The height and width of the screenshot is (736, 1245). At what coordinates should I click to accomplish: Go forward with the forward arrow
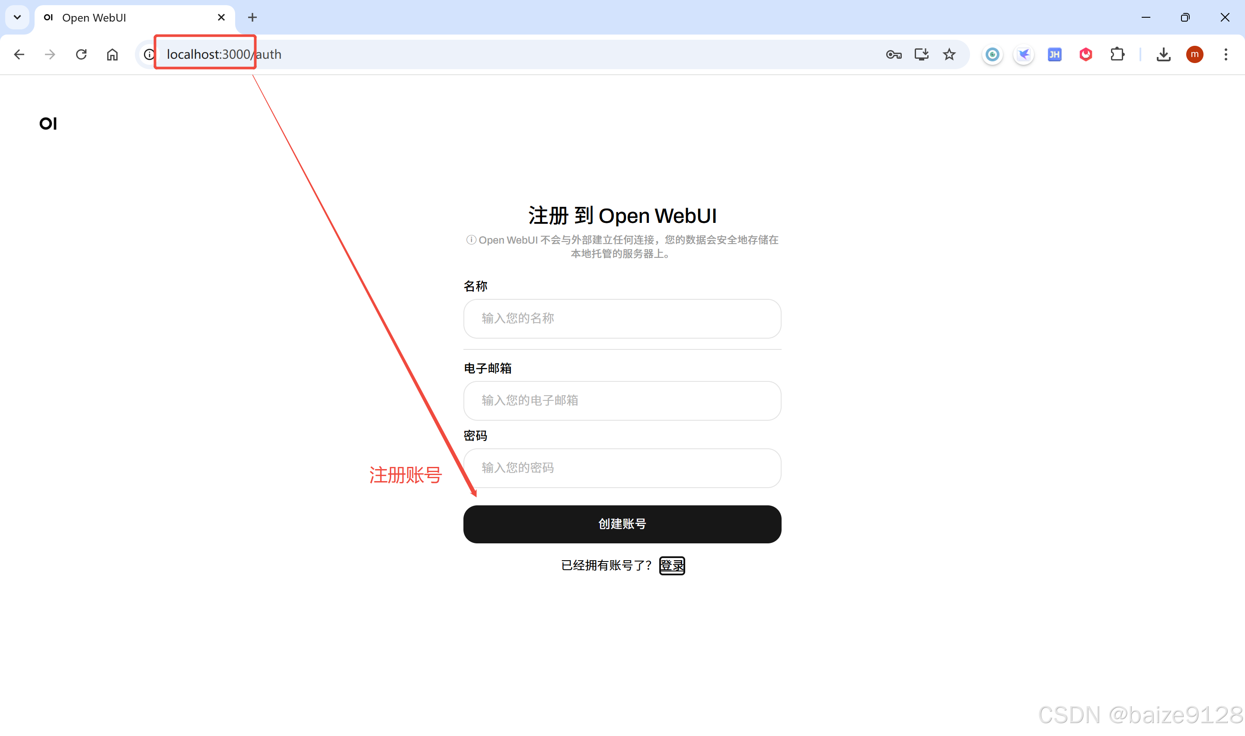coord(50,54)
